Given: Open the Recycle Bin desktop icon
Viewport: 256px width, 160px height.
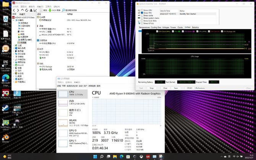Looking at the screenshot, I should point(5,19).
